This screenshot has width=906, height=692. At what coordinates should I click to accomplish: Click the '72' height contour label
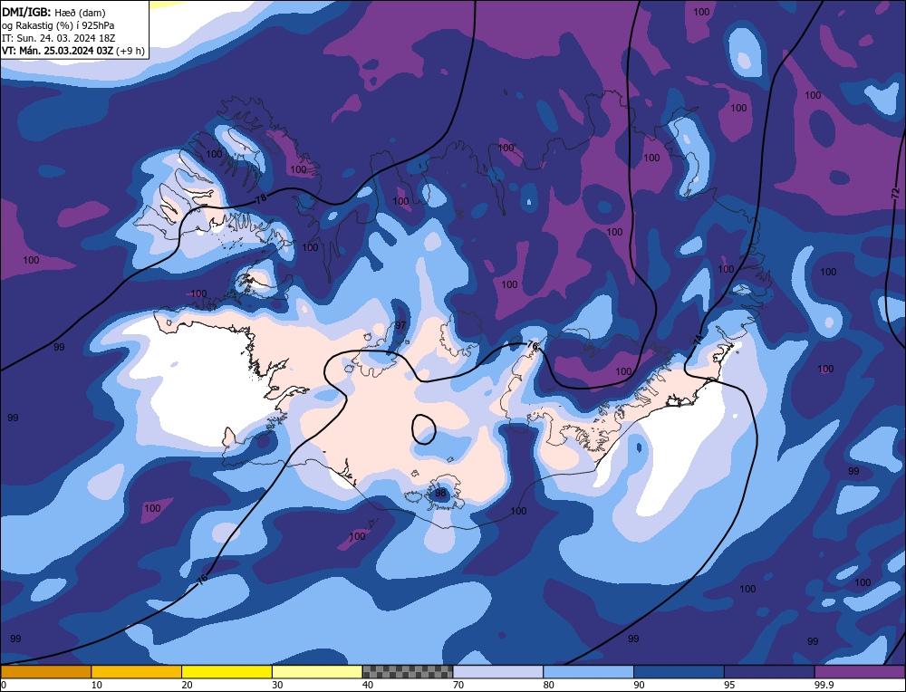point(896,193)
